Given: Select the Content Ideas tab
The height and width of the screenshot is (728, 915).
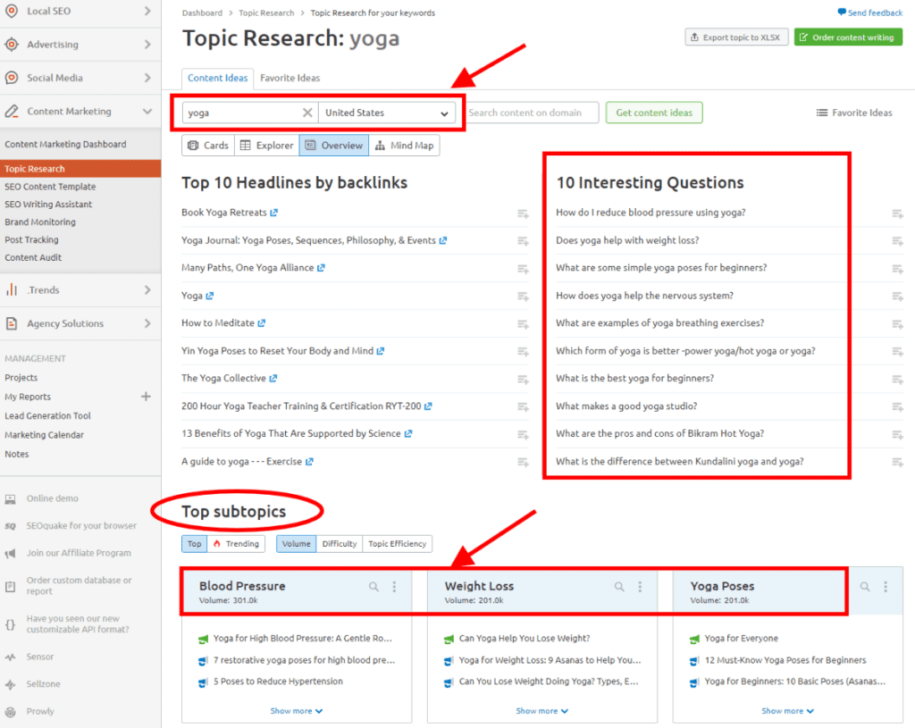Looking at the screenshot, I should (218, 78).
